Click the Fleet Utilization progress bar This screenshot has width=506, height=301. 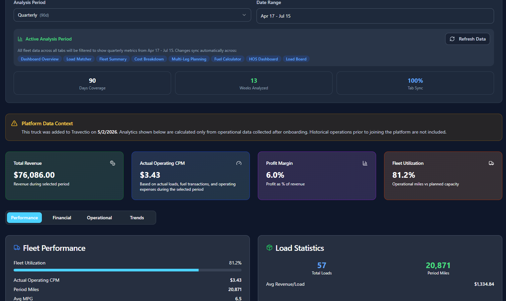pos(128,270)
